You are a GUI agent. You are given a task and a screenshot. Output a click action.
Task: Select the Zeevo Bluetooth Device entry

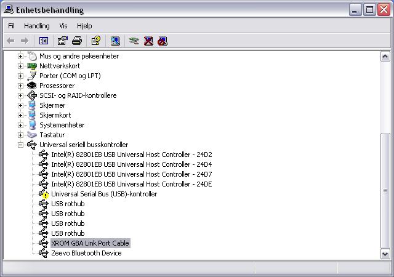tap(86, 253)
